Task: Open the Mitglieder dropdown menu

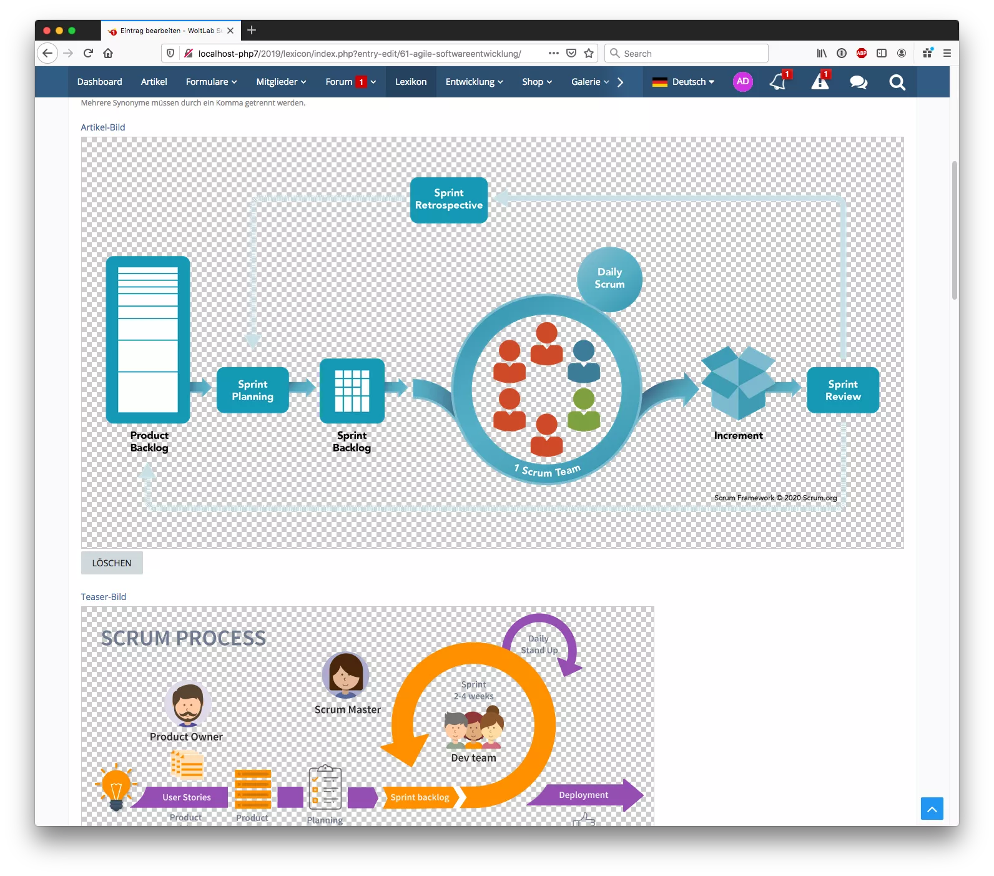Action: tap(281, 82)
